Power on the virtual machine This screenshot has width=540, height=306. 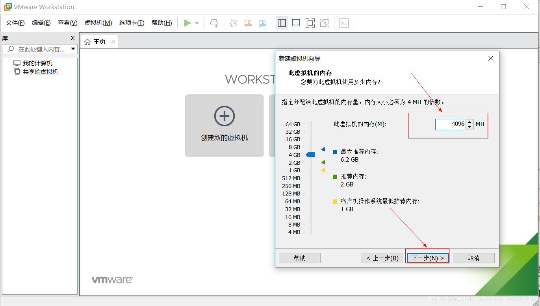pyautogui.click(x=187, y=23)
